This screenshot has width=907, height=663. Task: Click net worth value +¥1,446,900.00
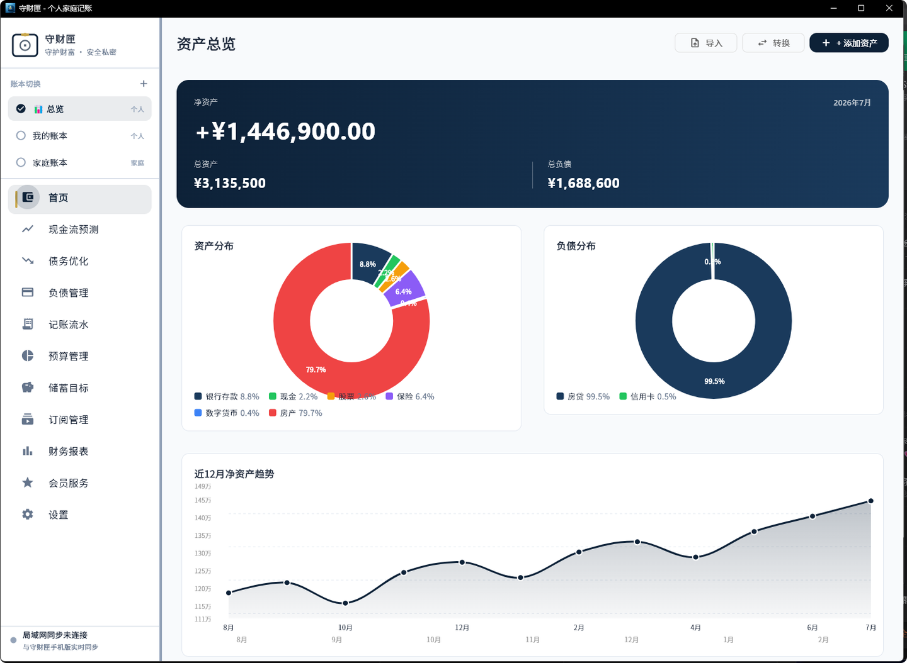click(x=285, y=131)
